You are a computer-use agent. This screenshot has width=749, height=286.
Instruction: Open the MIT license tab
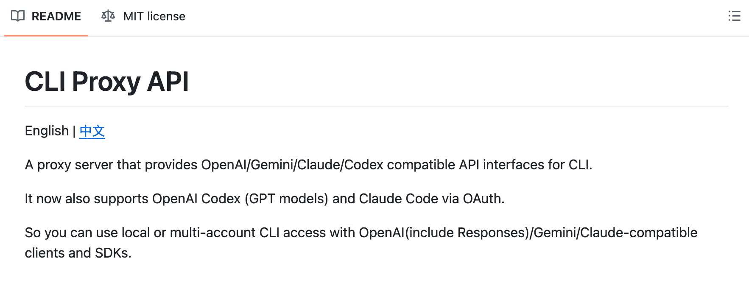coord(154,16)
